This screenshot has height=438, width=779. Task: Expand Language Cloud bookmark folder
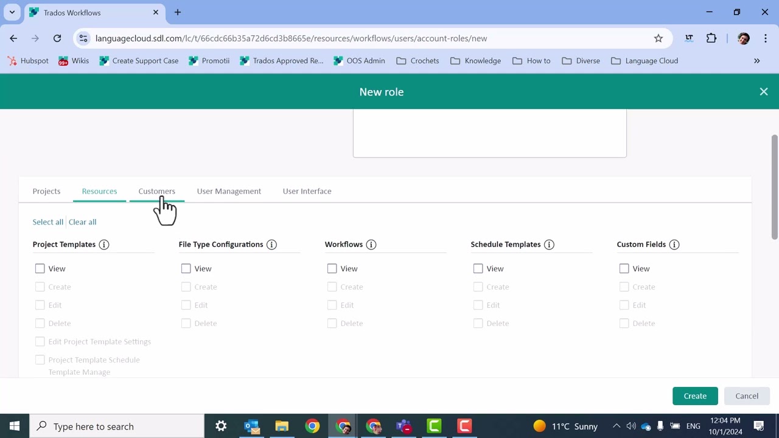coord(645,61)
